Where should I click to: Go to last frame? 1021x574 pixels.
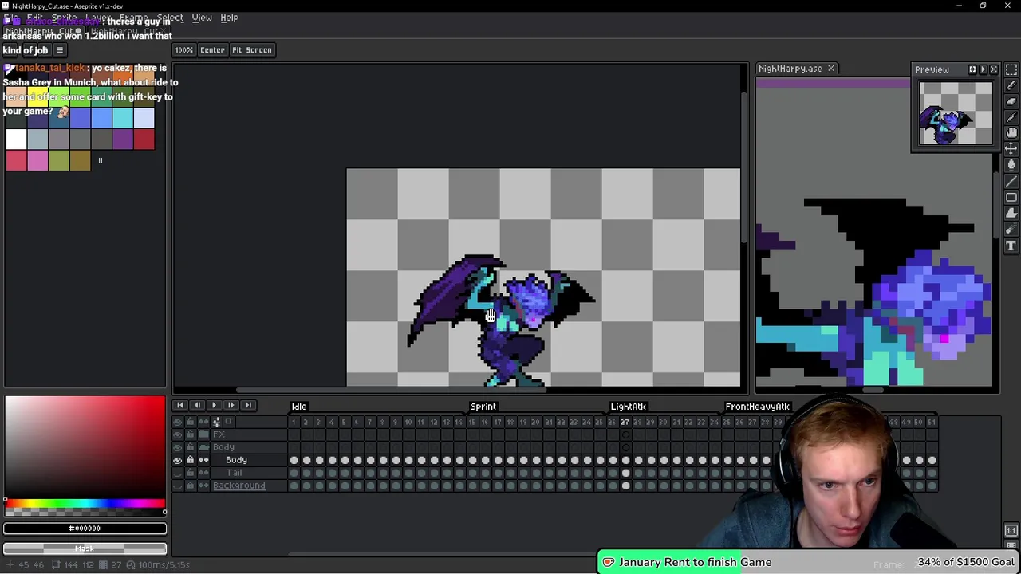[x=247, y=406]
